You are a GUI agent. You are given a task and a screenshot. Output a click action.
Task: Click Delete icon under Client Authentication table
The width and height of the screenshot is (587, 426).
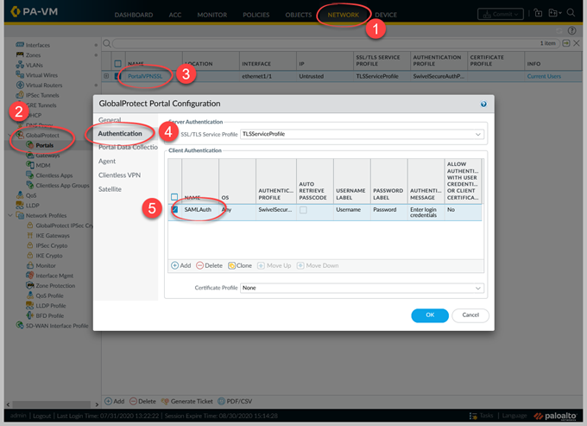201,265
